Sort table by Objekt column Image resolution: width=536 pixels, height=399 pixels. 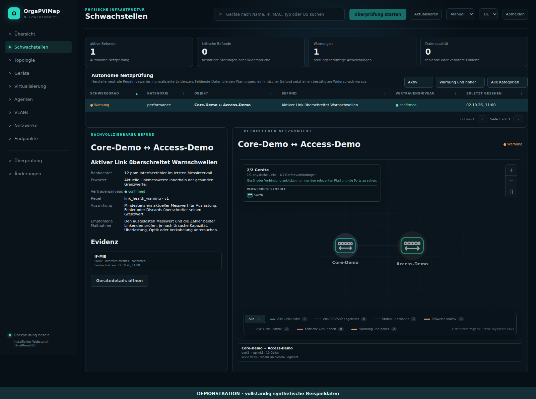tap(233, 93)
